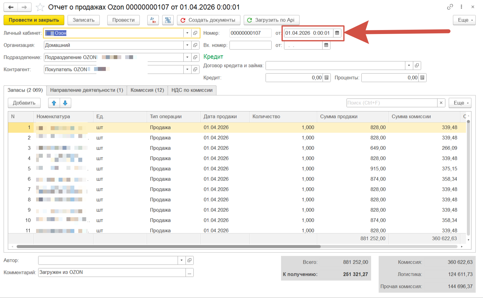Open calendar icon for Вх. номер date
The height and width of the screenshot is (298, 483).
click(x=326, y=45)
